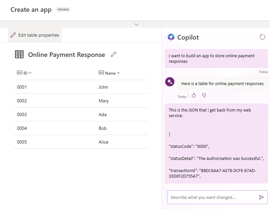270x209 pixels.
Task: Send the Copilot message with arrow icon
Action: [x=261, y=197]
